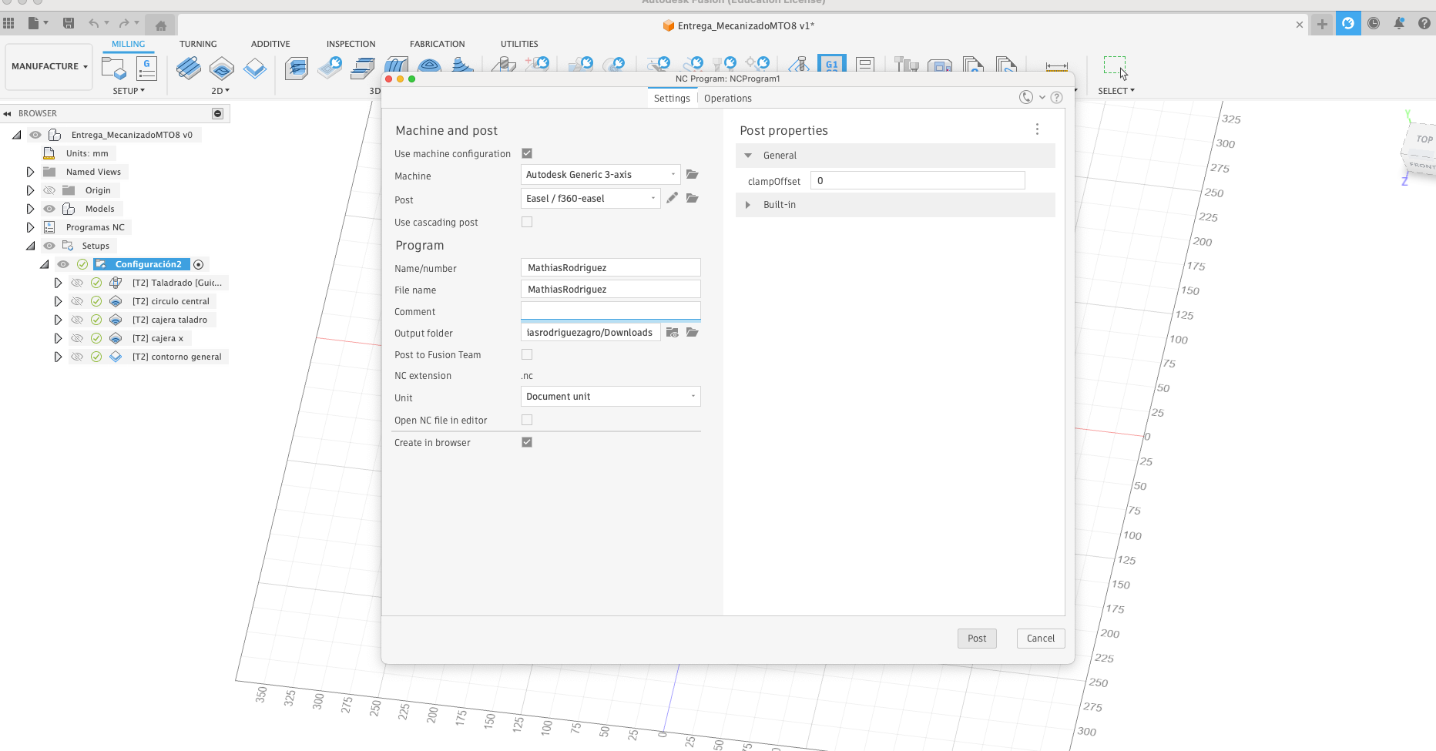The height and width of the screenshot is (751, 1436).
Task: Show the circulo central operation toolpath
Action: pos(77,301)
